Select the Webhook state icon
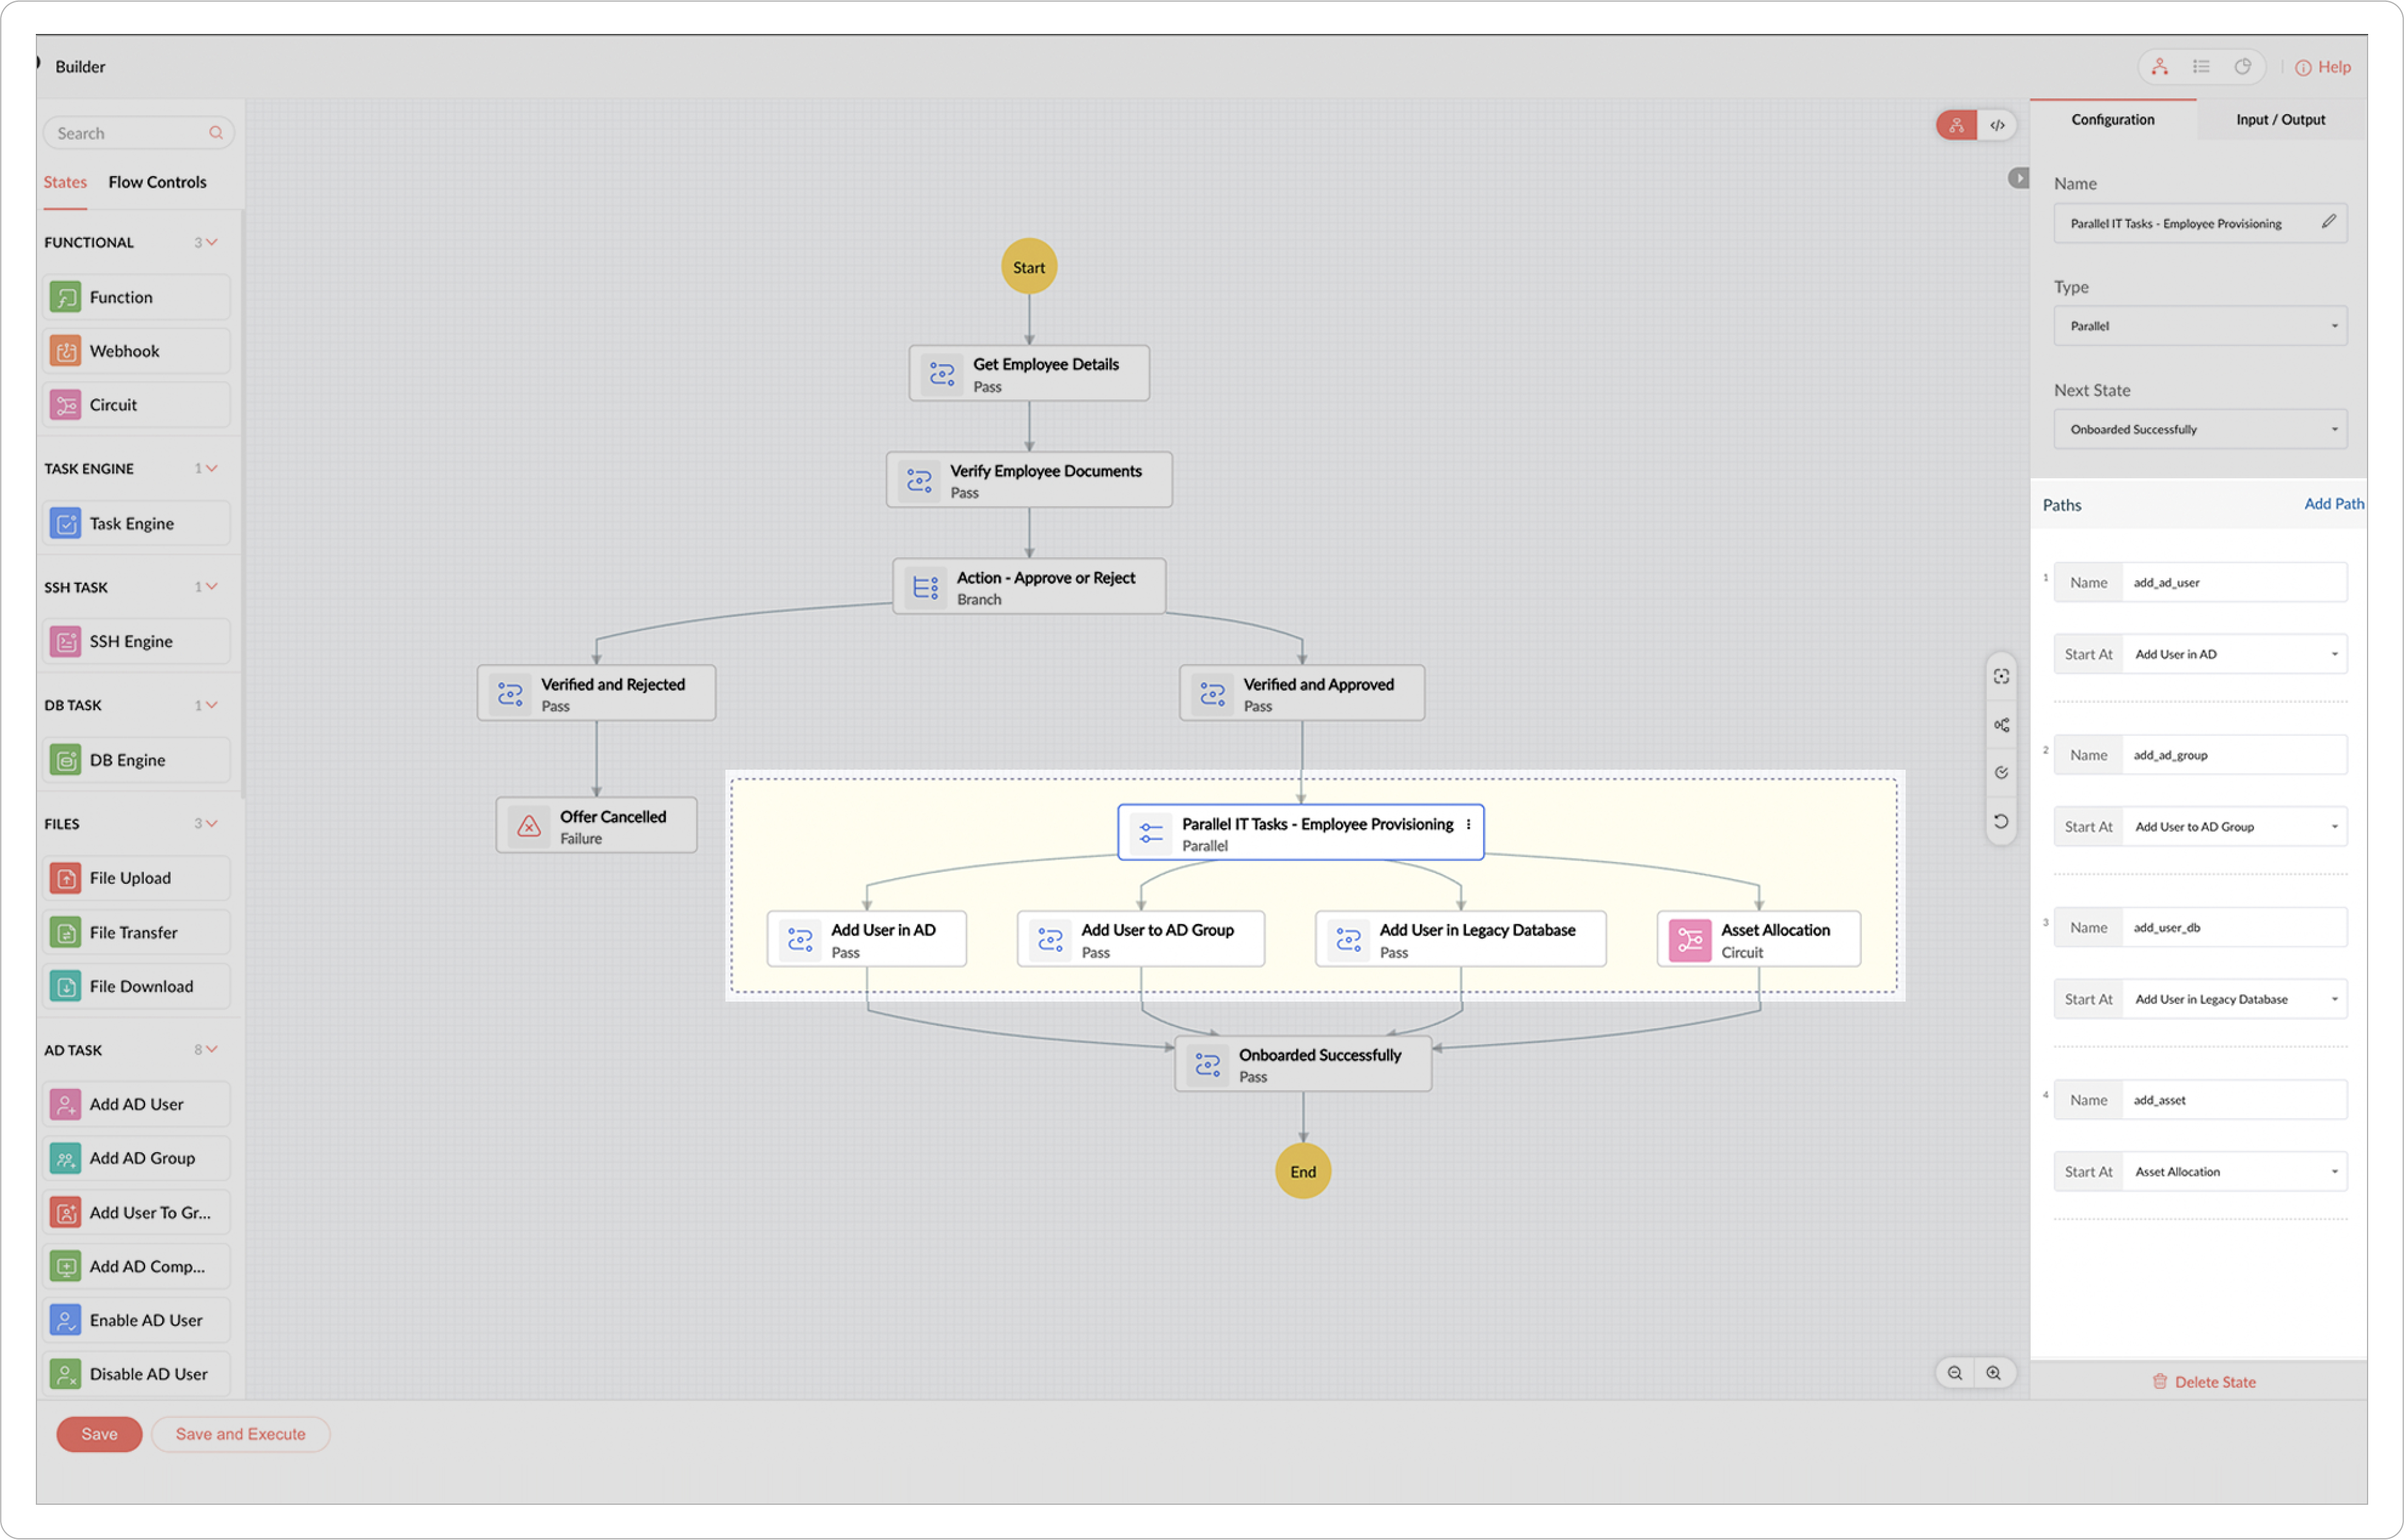 tap(66, 351)
